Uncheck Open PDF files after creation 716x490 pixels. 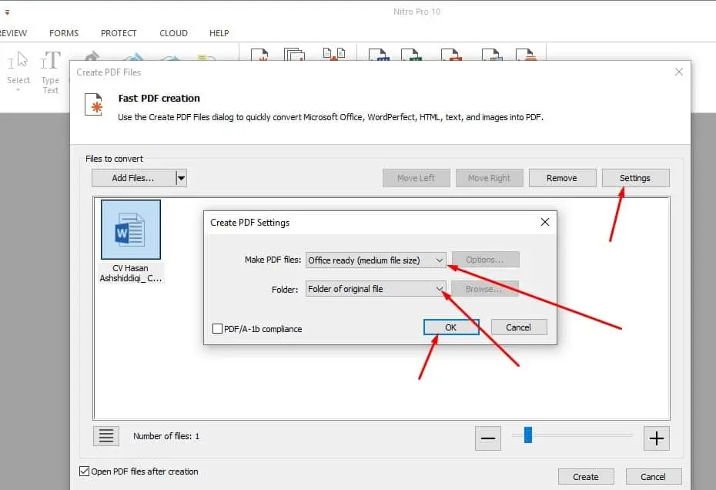pos(84,472)
